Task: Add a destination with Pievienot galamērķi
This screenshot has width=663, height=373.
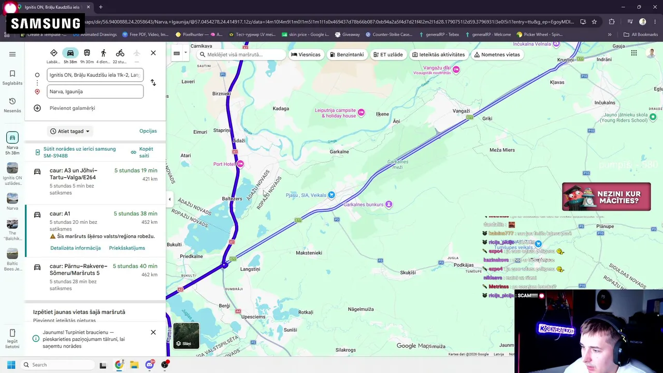Action: click(x=73, y=108)
